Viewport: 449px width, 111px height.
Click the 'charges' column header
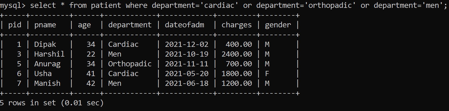237,25
